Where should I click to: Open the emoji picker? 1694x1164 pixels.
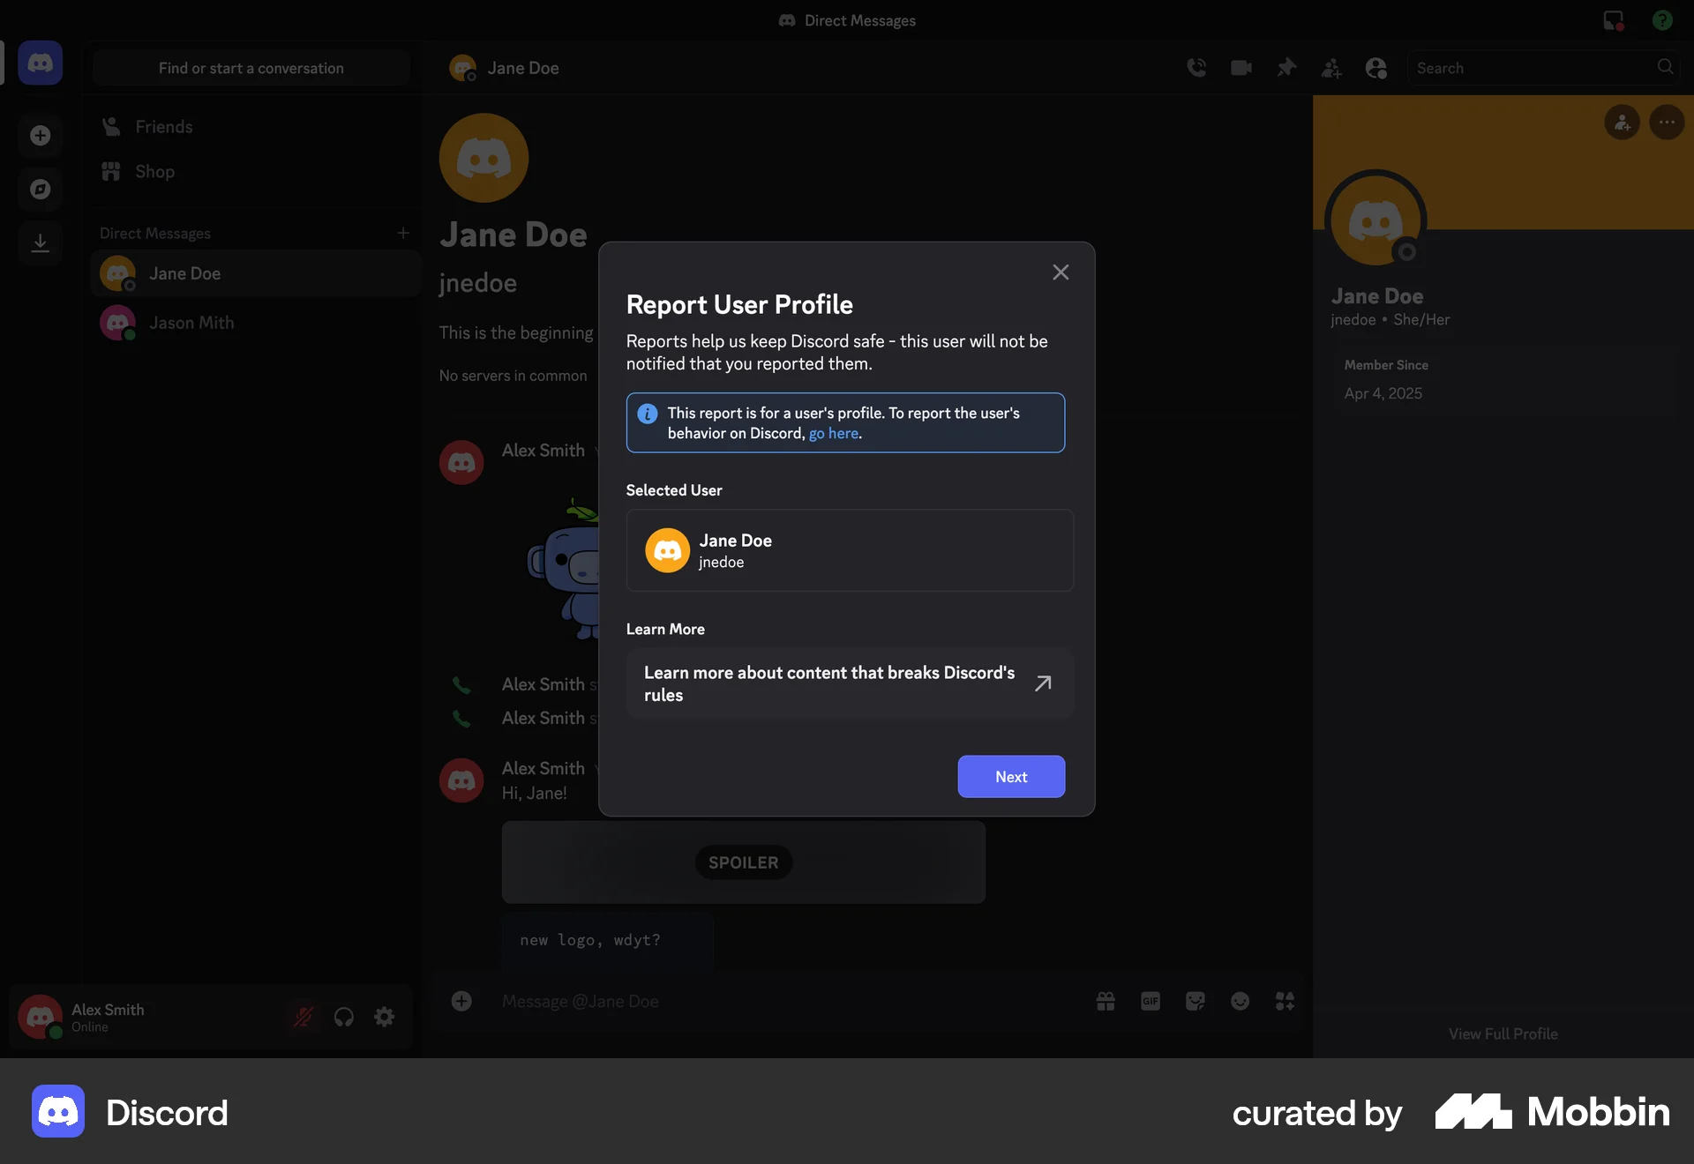point(1241,1002)
